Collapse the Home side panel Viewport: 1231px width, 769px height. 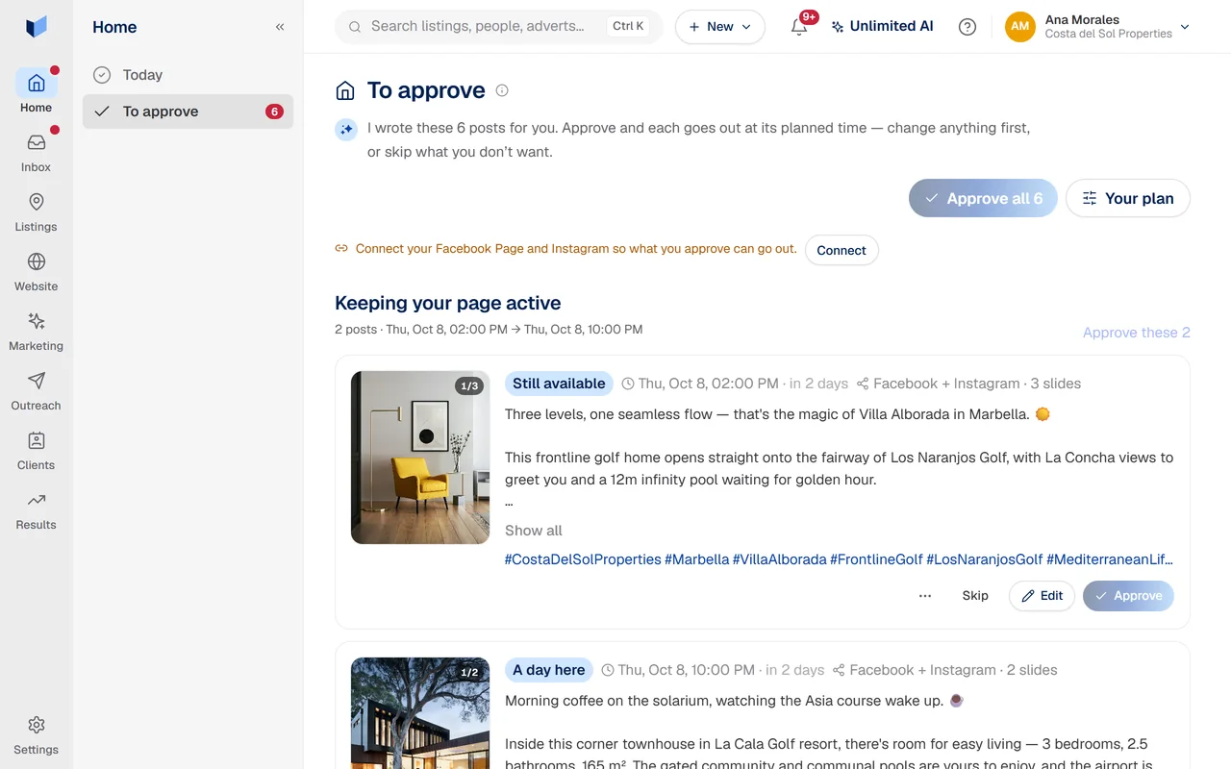pos(280,27)
